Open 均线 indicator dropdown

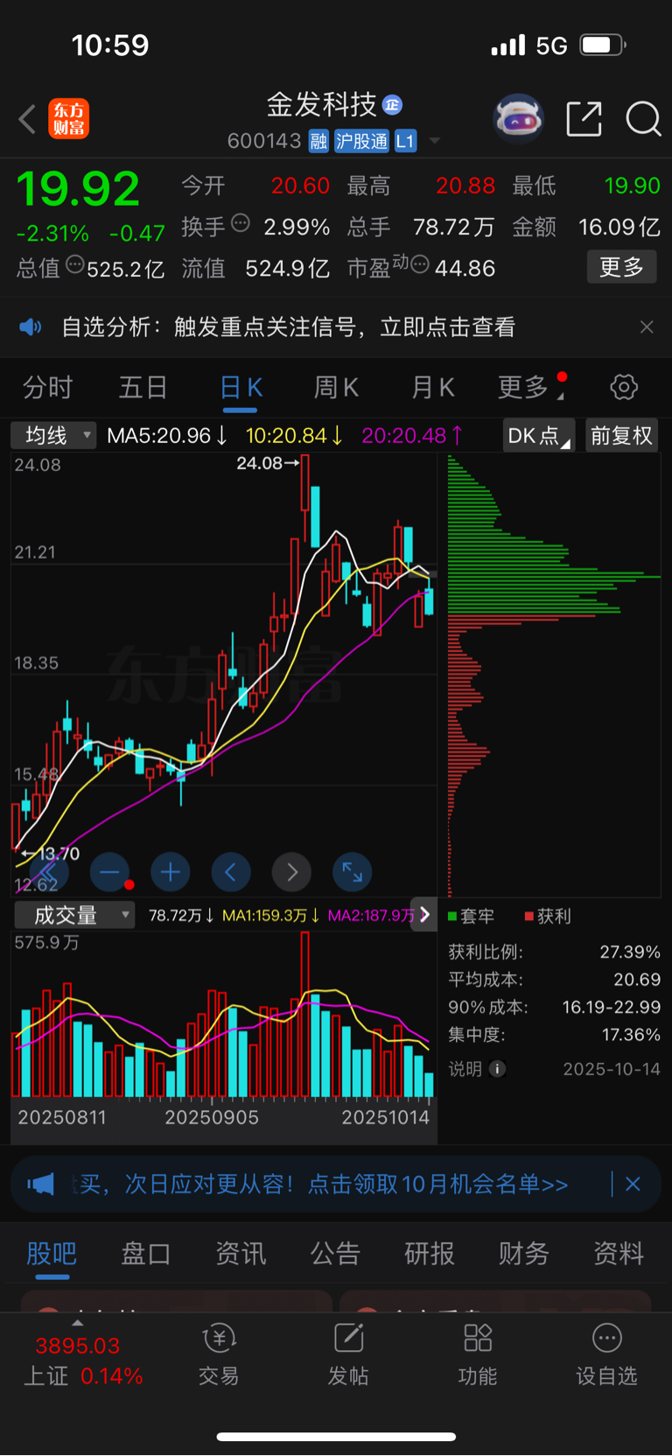[x=53, y=435]
